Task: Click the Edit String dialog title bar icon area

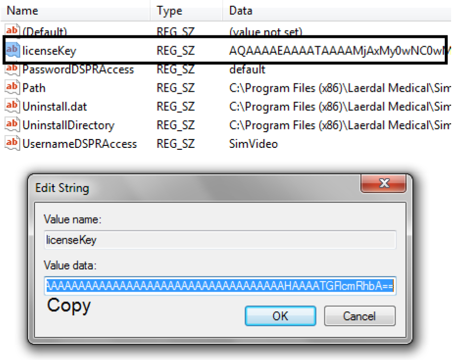Action: pyautogui.click(x=62, y=188)
